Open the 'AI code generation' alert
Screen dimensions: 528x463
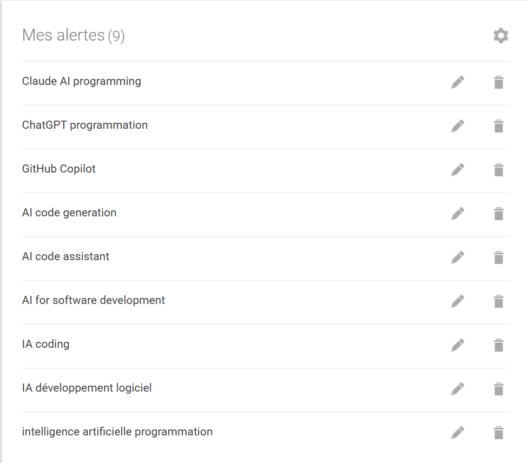point(69,213)
